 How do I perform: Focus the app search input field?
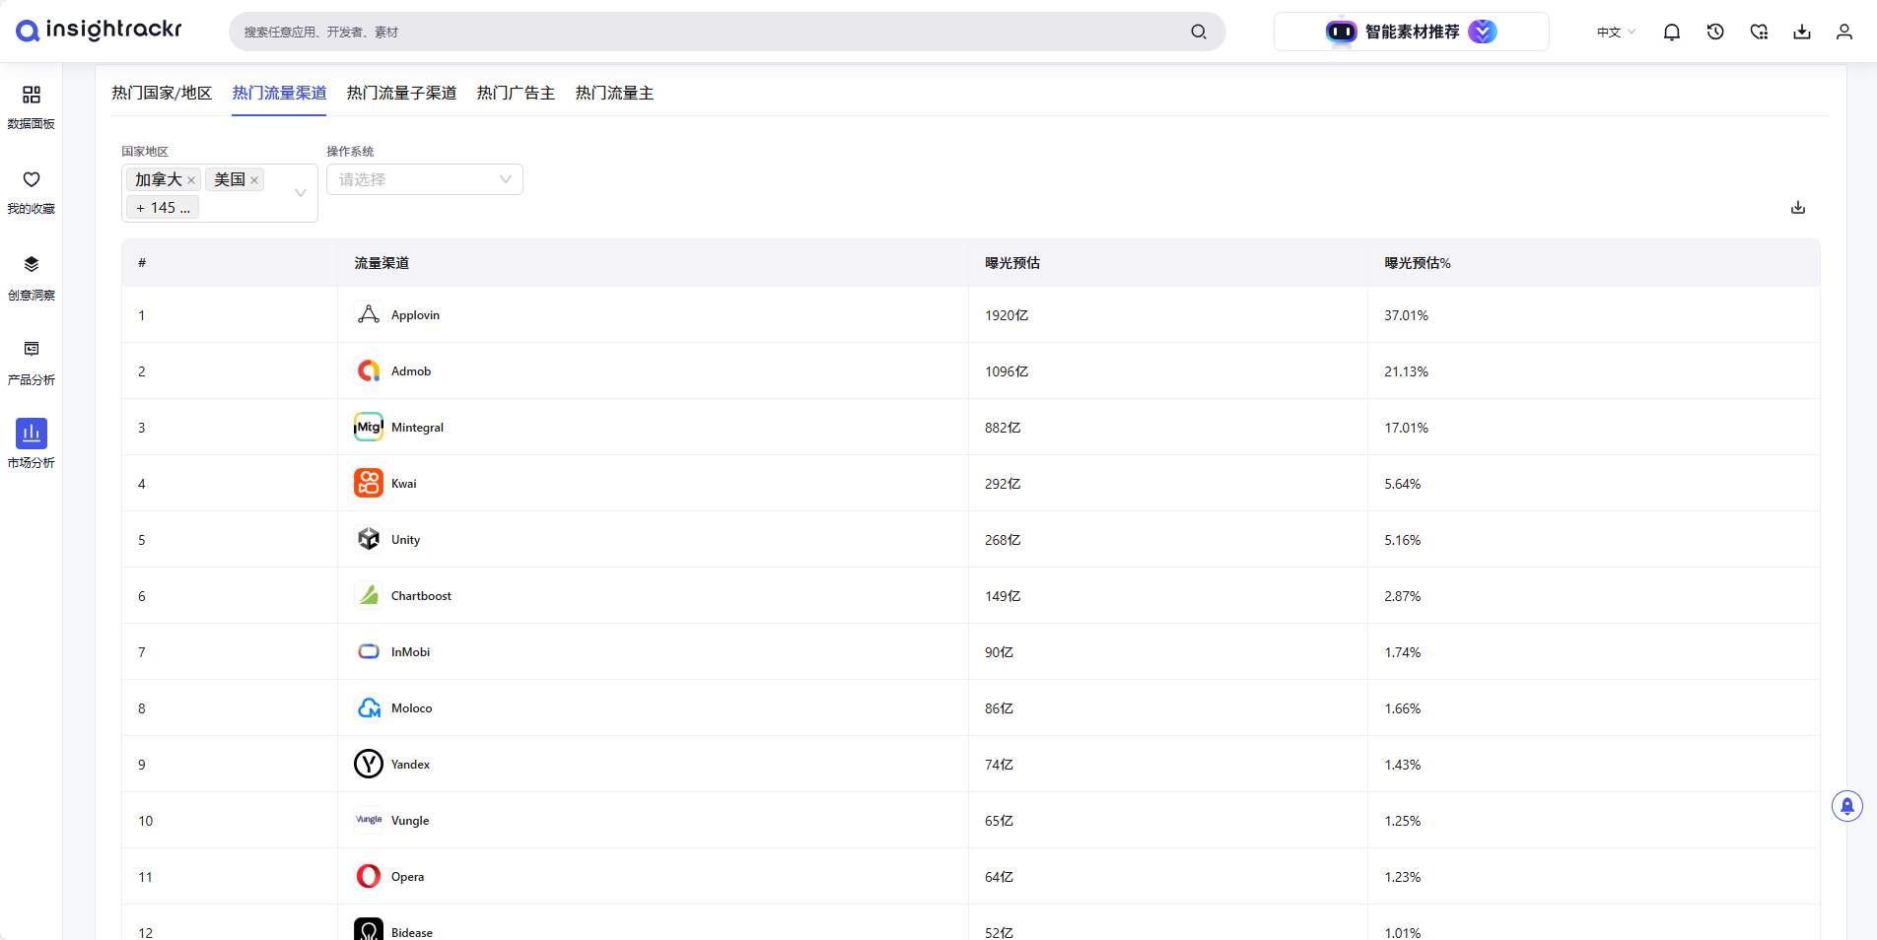[710, 32]
